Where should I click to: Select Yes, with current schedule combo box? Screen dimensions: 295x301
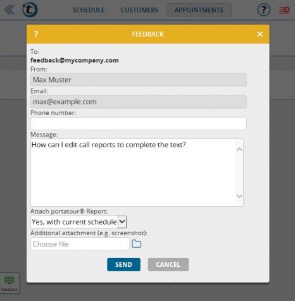78,222
